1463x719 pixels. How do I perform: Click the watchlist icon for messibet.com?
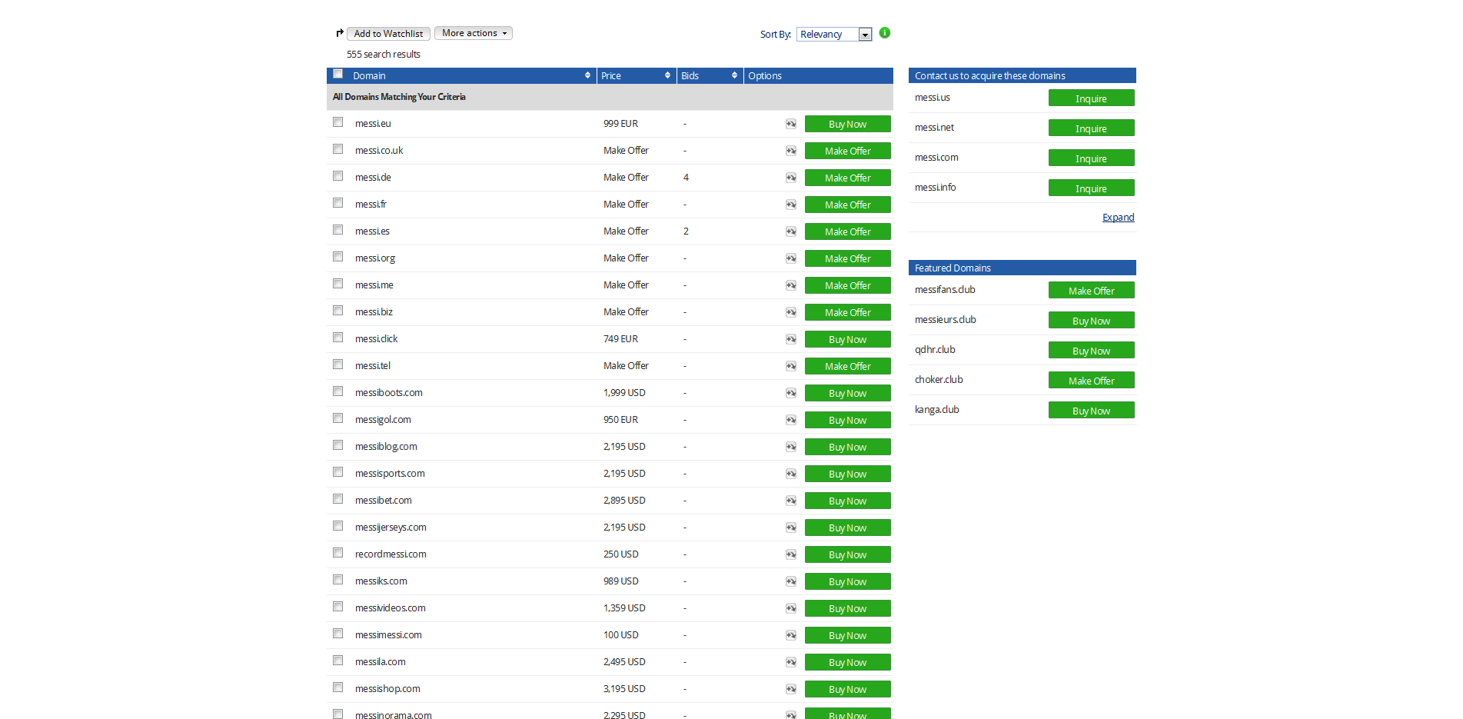(791, 501)
